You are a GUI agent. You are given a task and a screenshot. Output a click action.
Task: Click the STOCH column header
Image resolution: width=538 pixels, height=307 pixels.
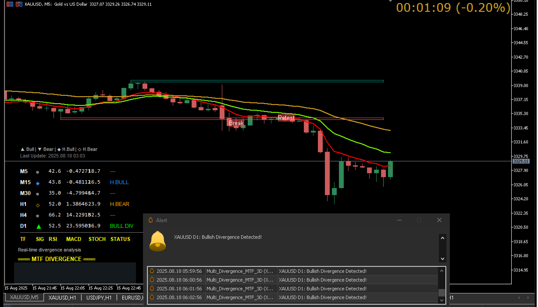pos(97,239)
